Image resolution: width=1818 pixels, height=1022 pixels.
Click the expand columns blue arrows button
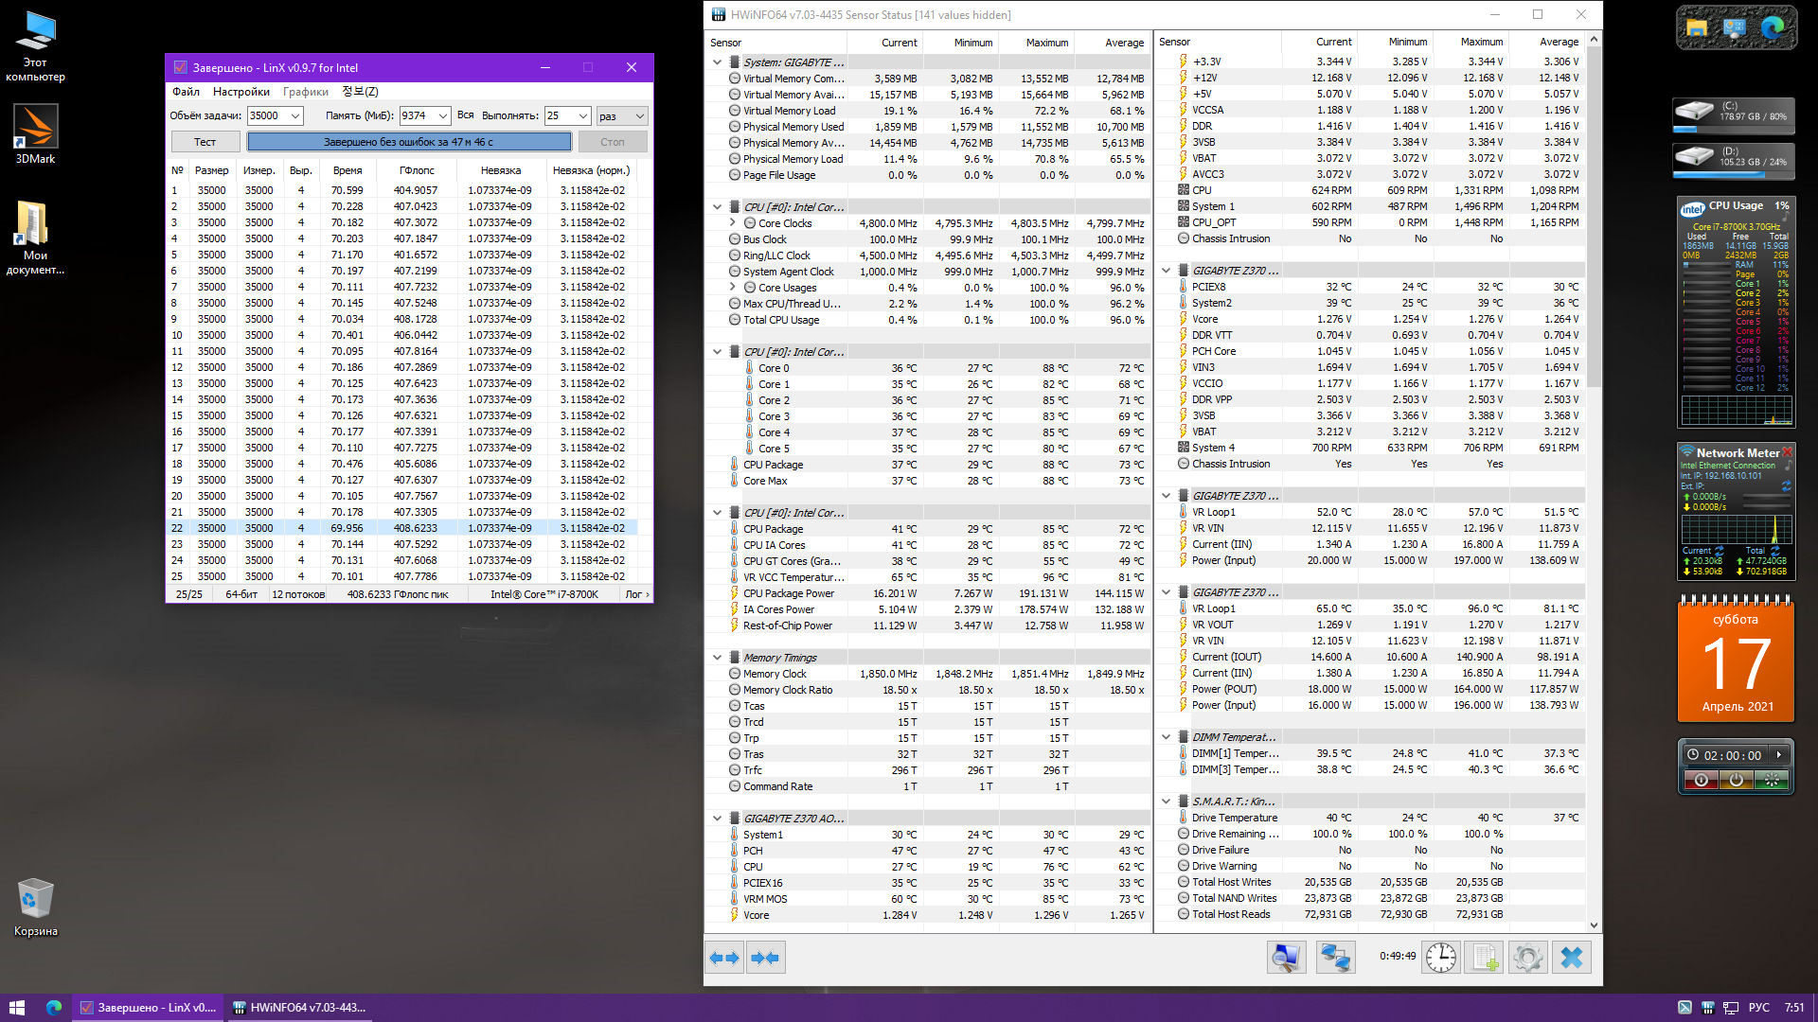724,958
